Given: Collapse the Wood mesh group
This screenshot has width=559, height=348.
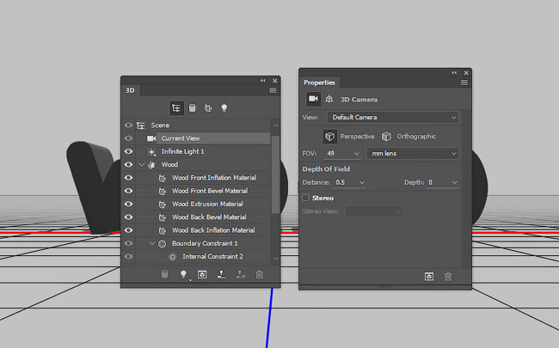Looking at the screenshot, I should [x=142, y=165].
